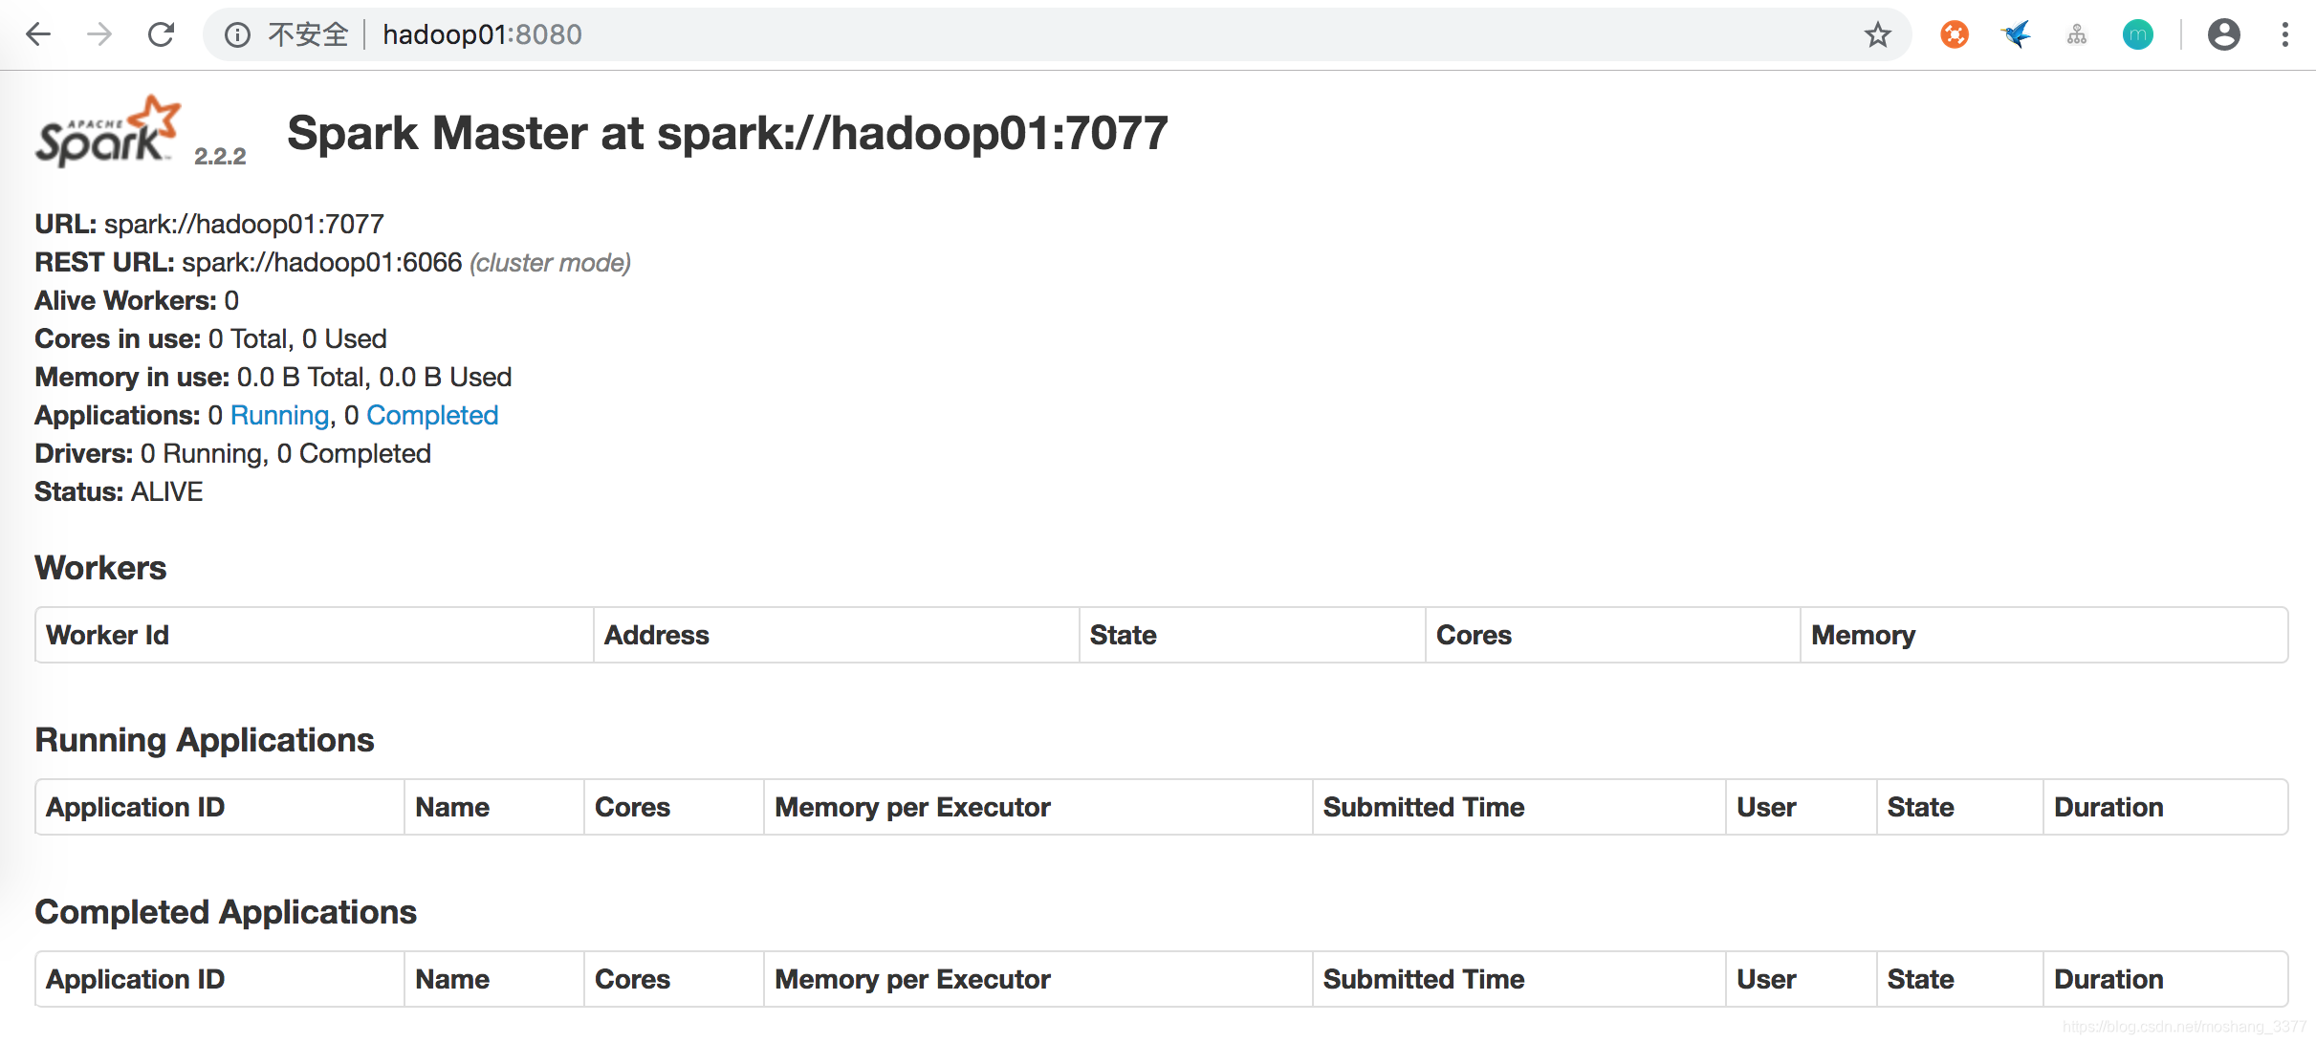Click the Apache Spark logo

point(108,131)
